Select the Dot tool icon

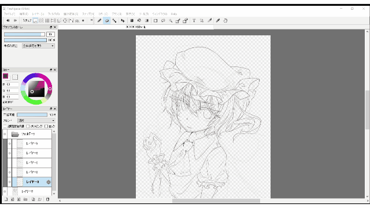click(x=114, y=21)
